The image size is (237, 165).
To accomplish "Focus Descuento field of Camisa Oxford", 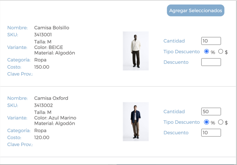I will click(x=211, y=133).
